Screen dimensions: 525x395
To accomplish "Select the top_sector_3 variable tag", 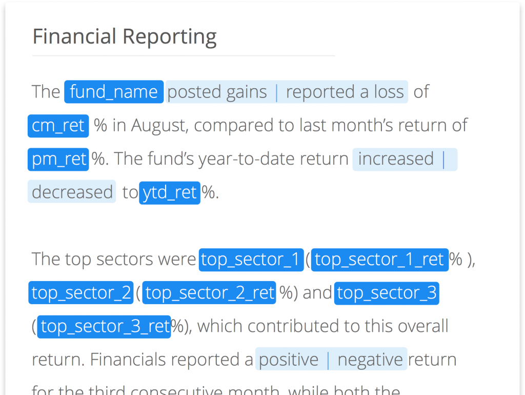I will coord(387,293).
